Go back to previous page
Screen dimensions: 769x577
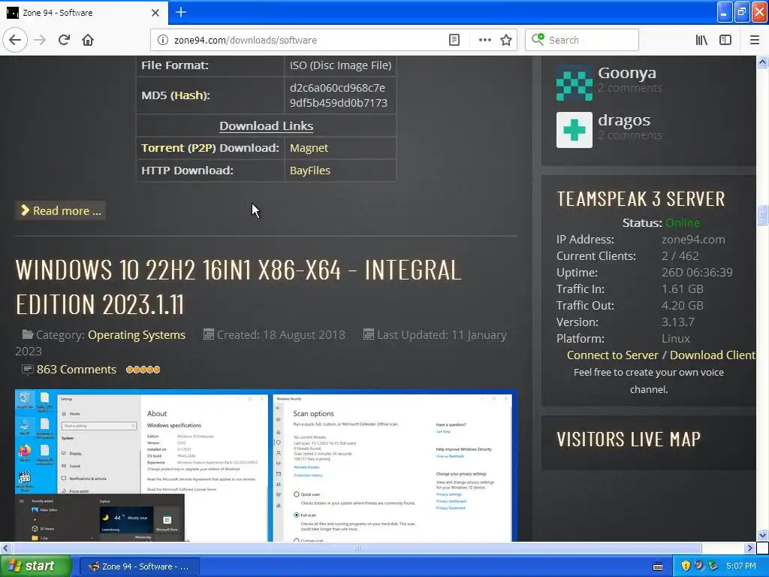(x=15, y=40)
